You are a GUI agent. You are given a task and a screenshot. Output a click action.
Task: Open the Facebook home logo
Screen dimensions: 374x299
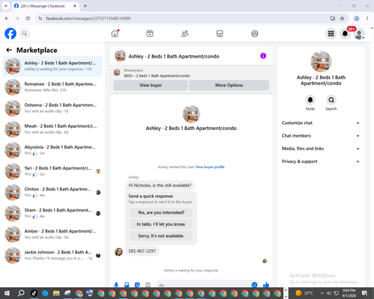[10, 34]
